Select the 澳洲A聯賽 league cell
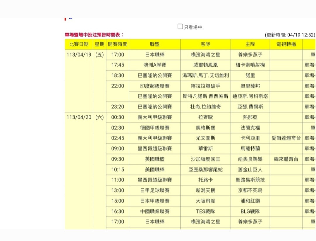Image resolution: width=316 pixels, height=241 pixels. point(155,65)
